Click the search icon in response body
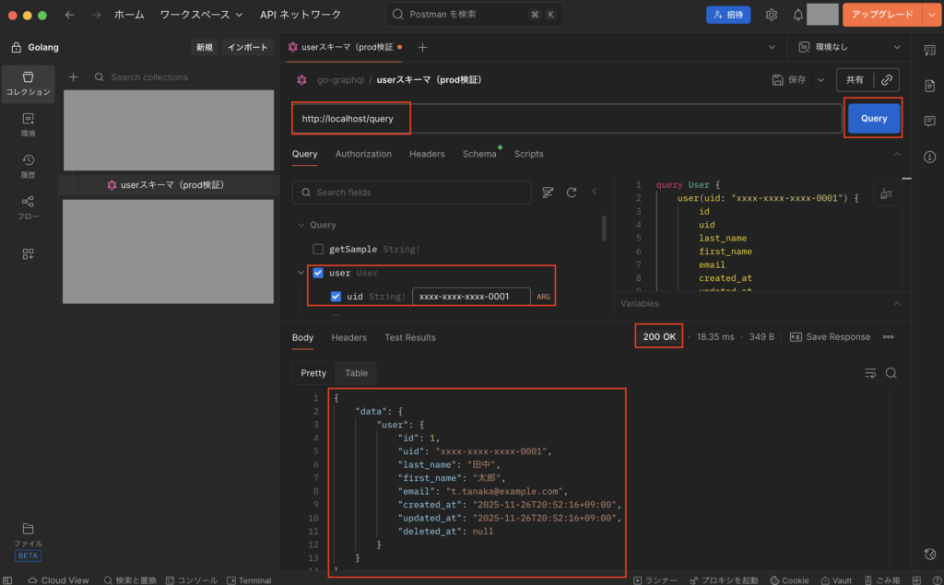 891,373
